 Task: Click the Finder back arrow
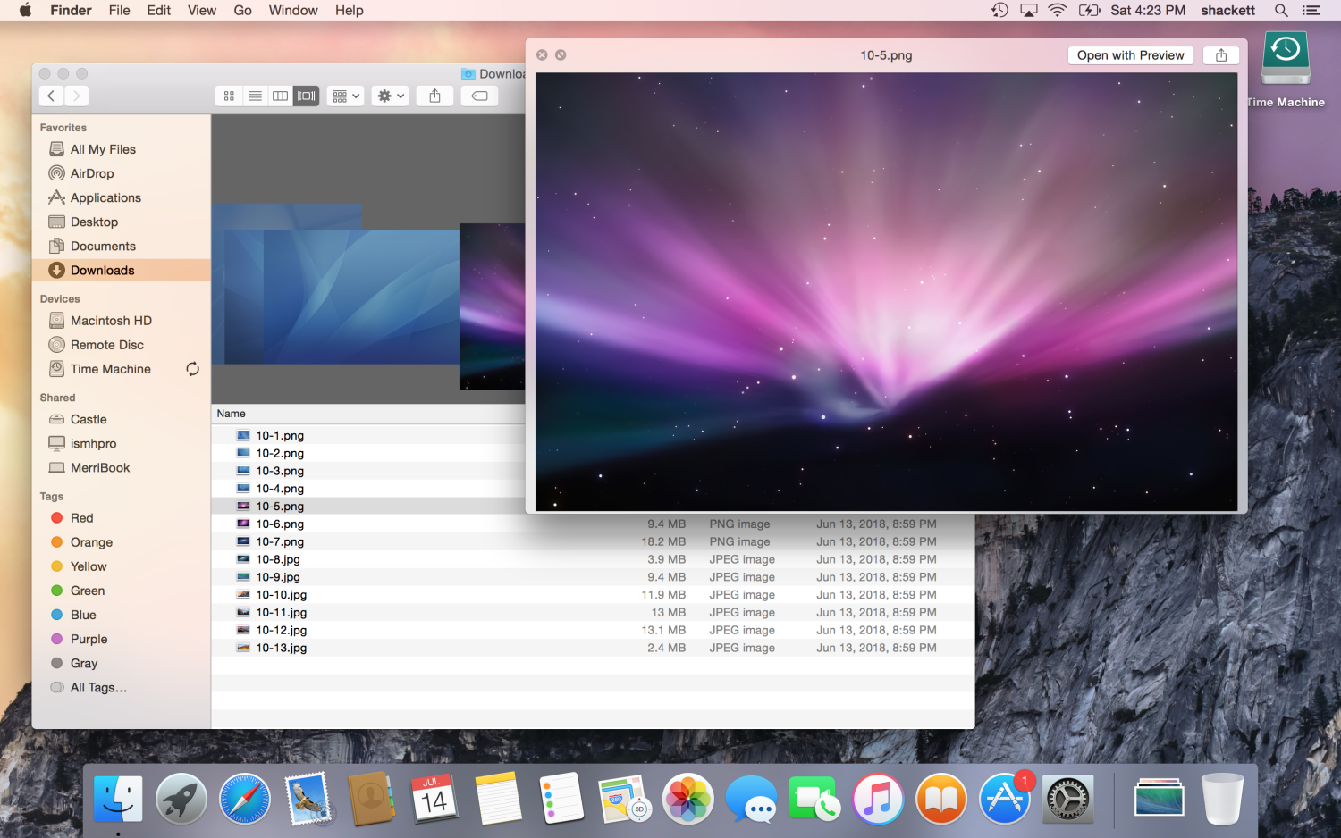pyautogui.click(x=51, y=96)
